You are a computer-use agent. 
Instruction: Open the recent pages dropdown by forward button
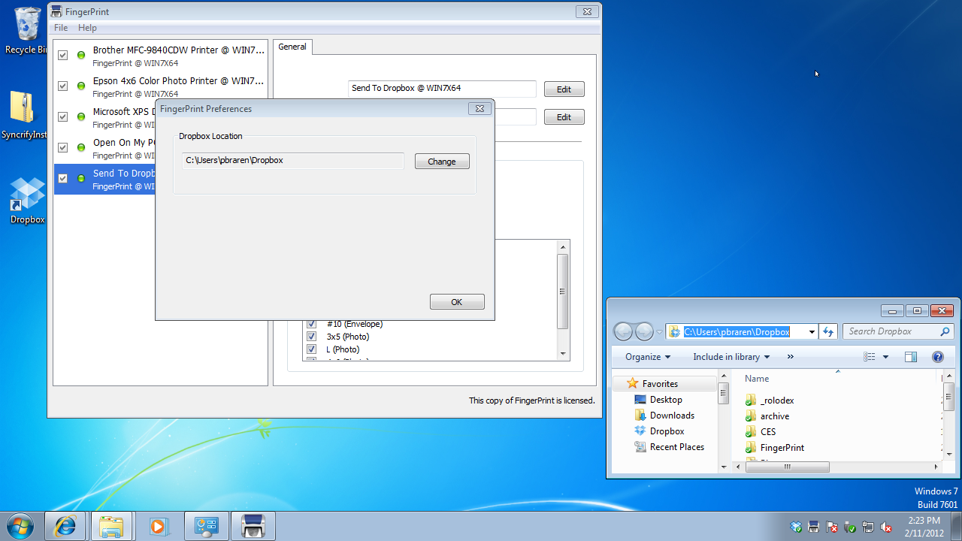(x=659, y=332)
